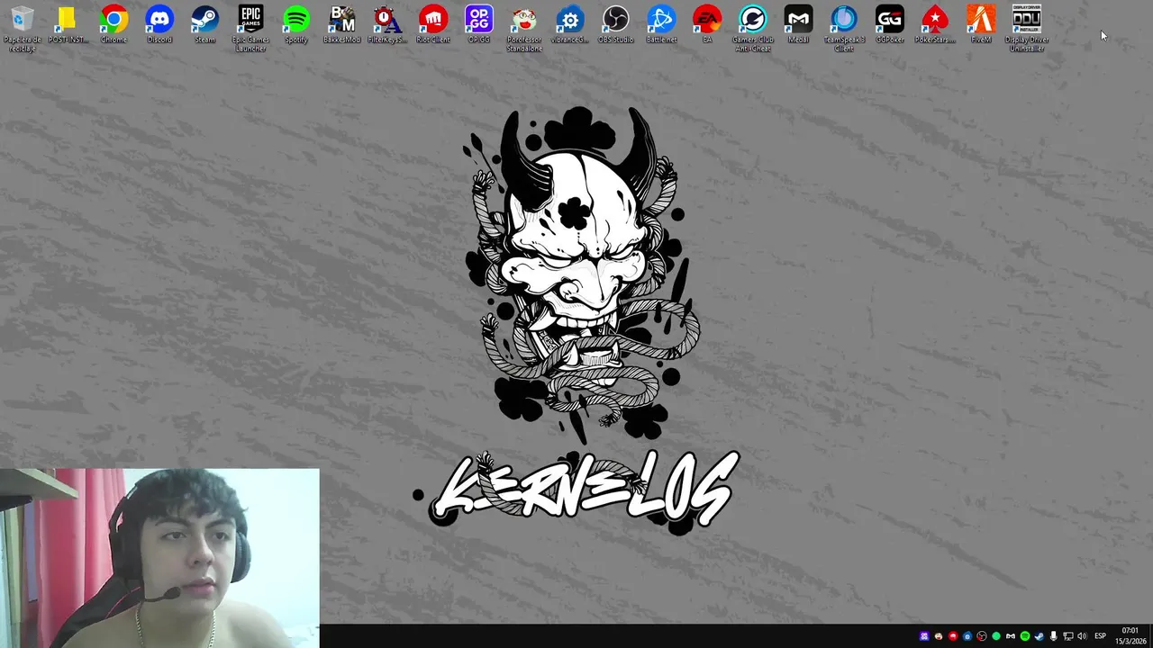Open the FilterKeysSetter shortcut

(387, 25)
